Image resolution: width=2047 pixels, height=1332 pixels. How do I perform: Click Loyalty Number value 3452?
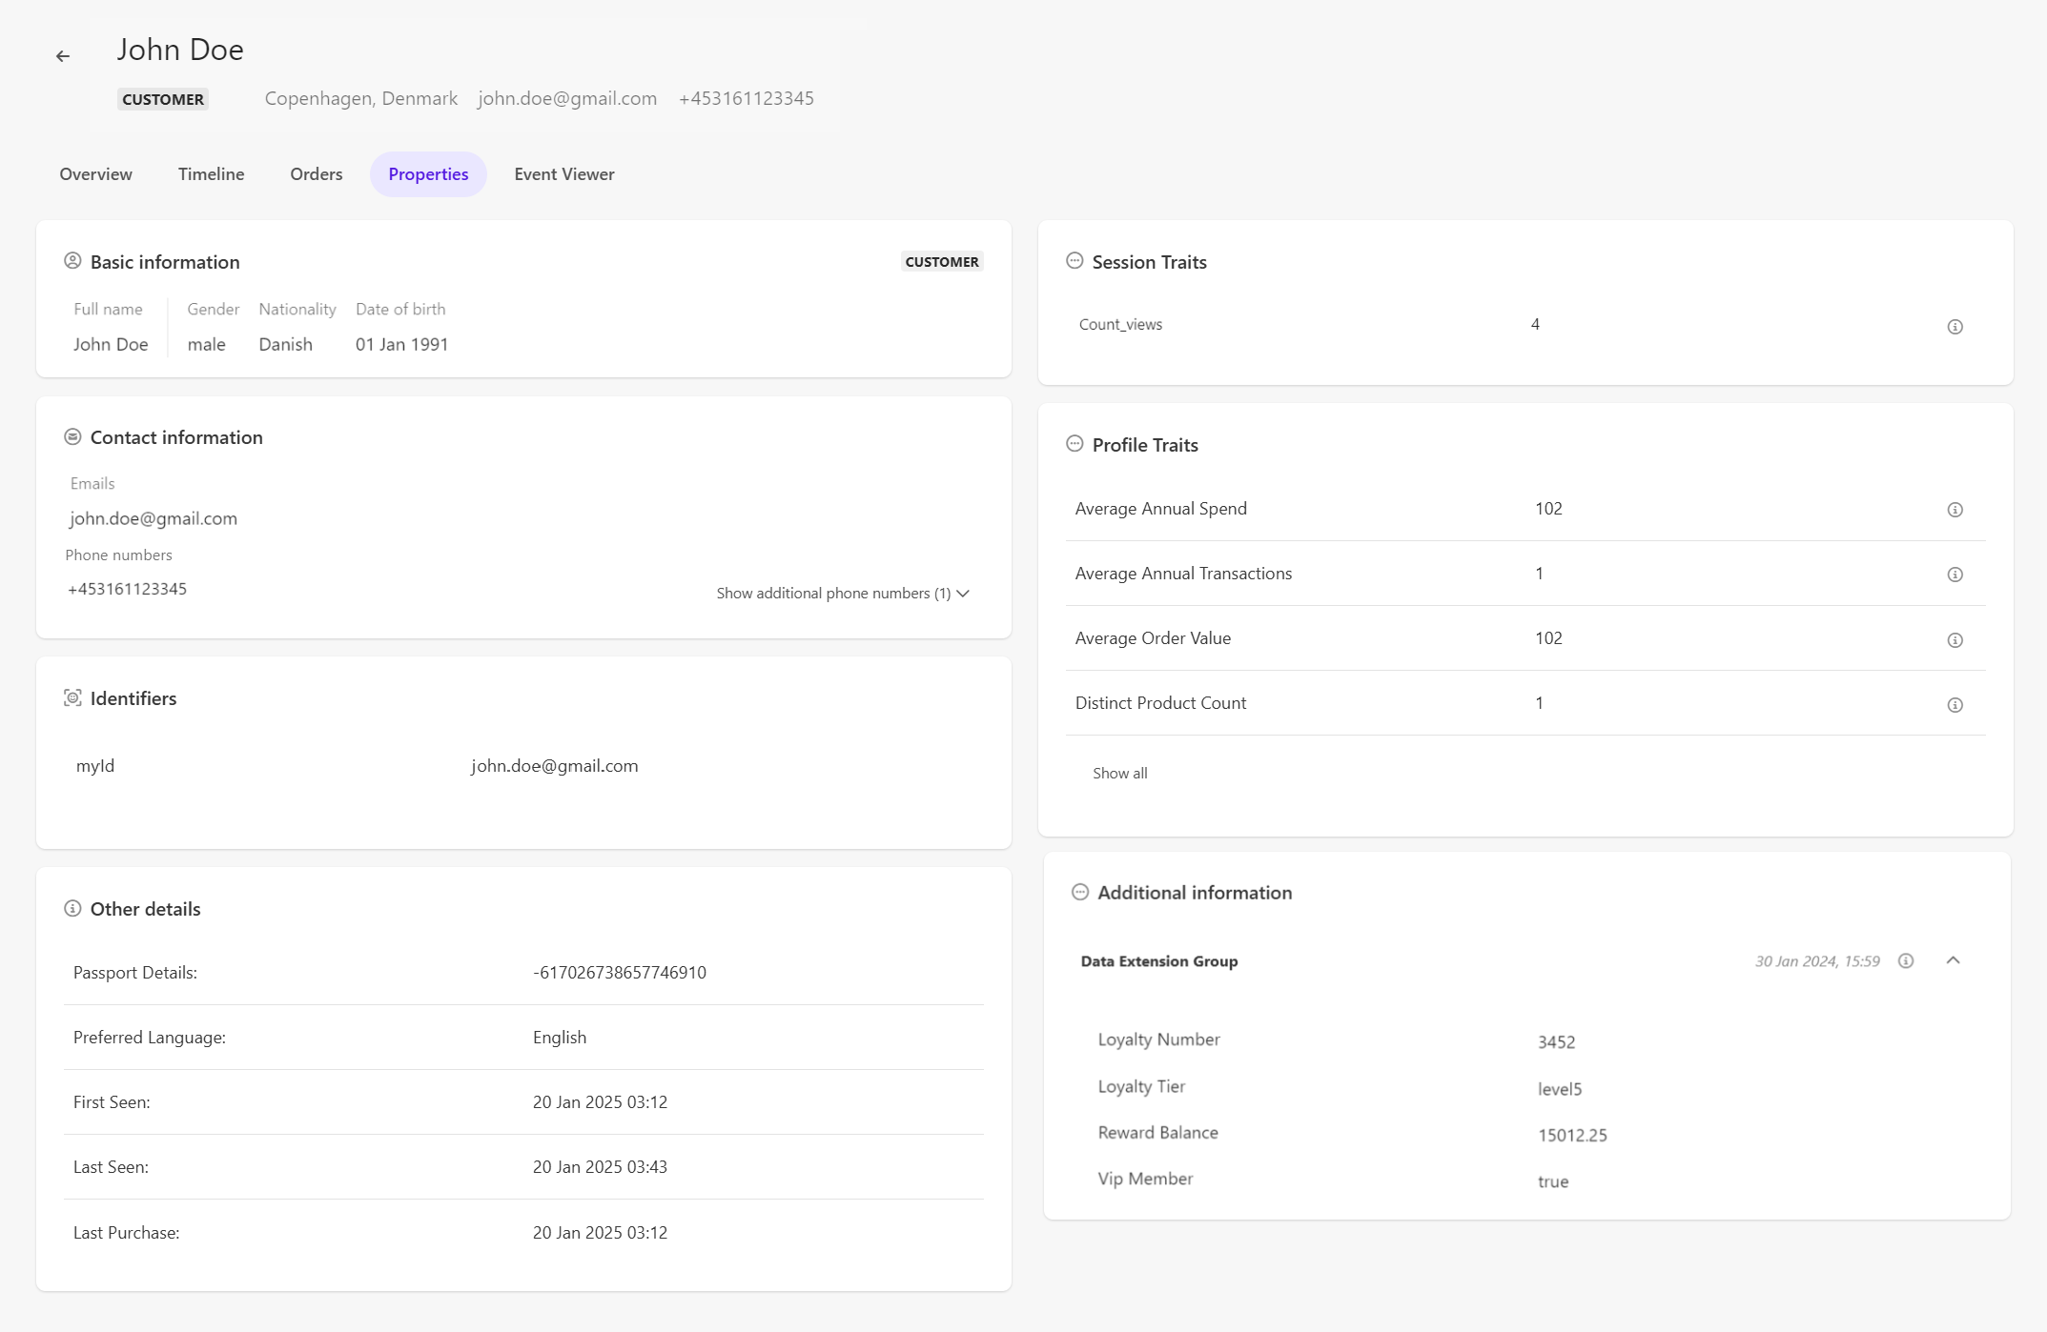click(x=1556, y=1041)
